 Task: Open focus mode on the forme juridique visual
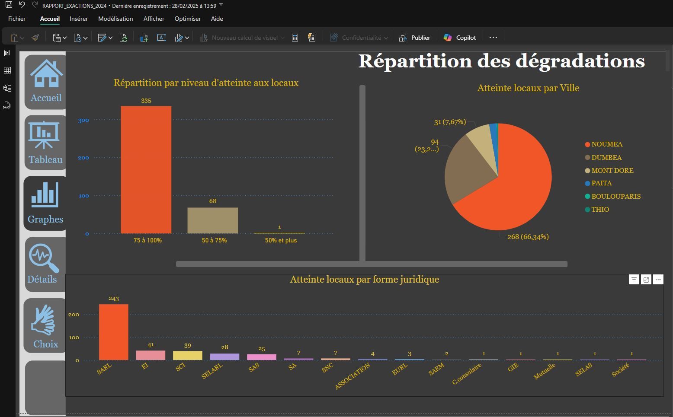646,280
